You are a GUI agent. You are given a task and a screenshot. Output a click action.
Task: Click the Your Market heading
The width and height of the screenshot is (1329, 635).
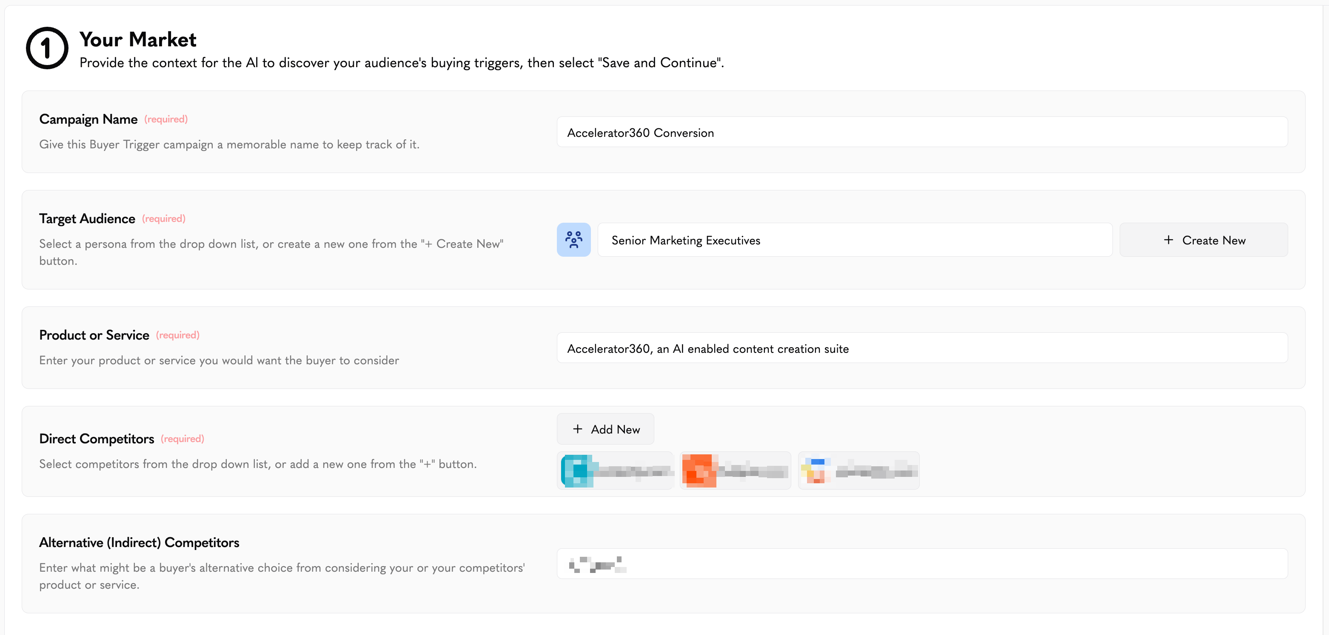138,39
